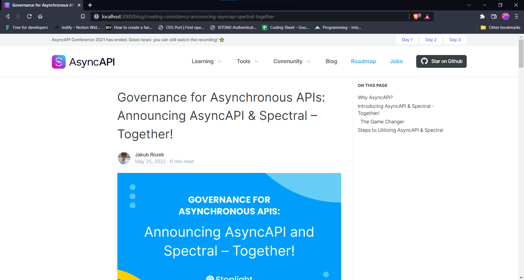
Task: Click author name Jakub Rozek
Action: coord(150,155)
